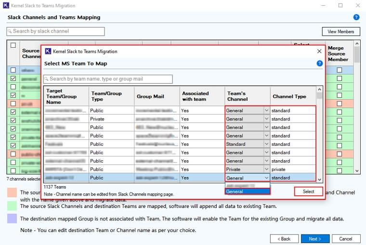The image size is (366, 245).
Task: Sort by Team/Group Type column header
Action: click(x=112, y=96)
